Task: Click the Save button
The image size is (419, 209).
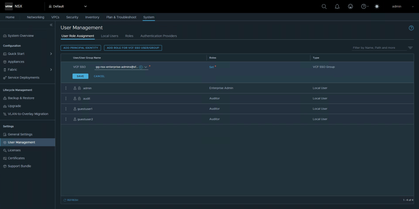Action: [80, 76]
